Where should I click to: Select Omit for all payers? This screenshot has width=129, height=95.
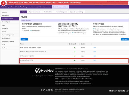(94, 29)
